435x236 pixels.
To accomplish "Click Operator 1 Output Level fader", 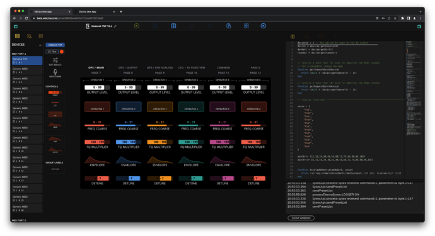I will tap(97, 87).
